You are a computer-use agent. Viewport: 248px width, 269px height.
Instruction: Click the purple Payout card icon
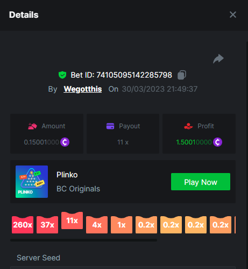[110, 126]
